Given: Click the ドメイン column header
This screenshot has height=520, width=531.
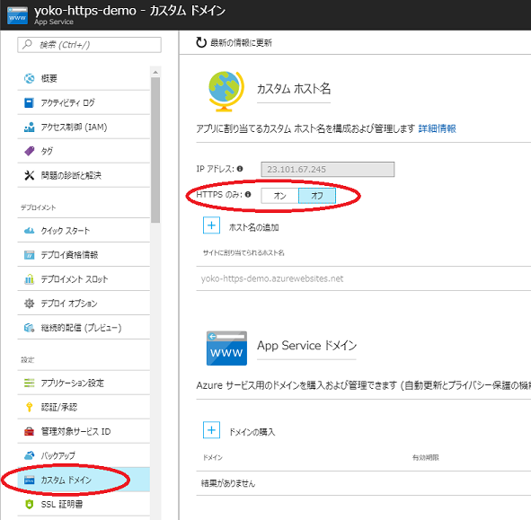Looking at the screenshot, I should (x=213, y=458).
